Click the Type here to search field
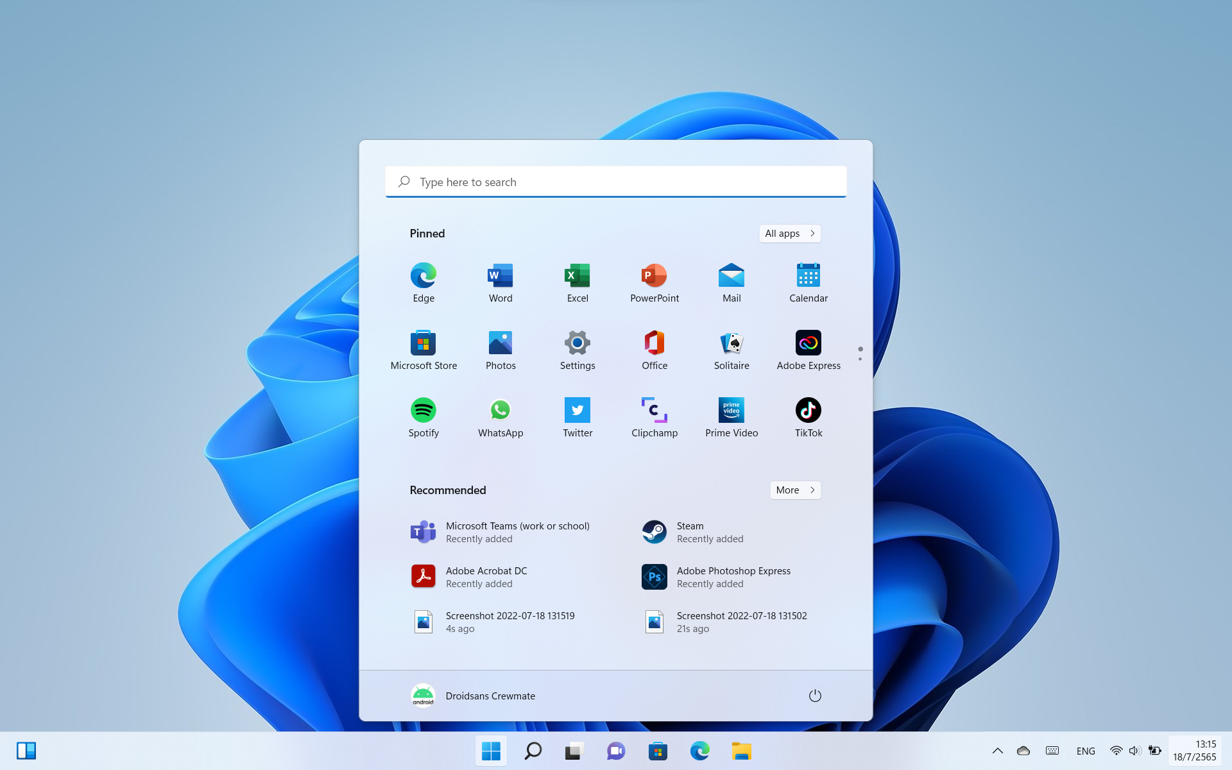The image size is (1232, 770). point(615,182)
